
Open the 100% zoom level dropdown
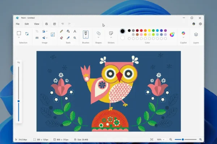click(161, 139)
